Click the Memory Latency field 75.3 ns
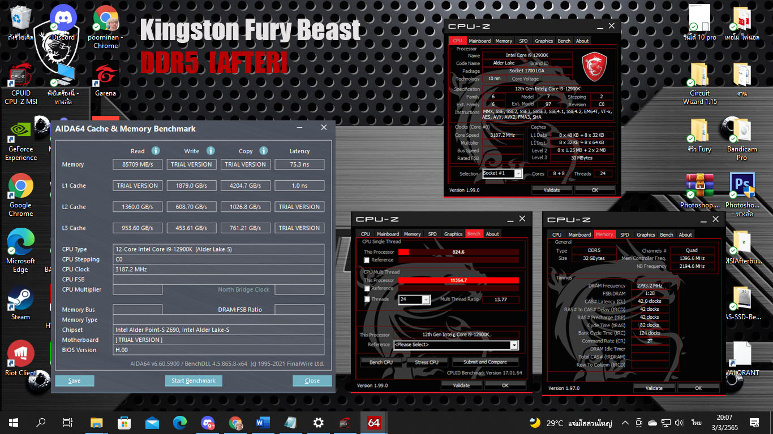This screenshot has height=434, width=773. [x=299, y=164]
